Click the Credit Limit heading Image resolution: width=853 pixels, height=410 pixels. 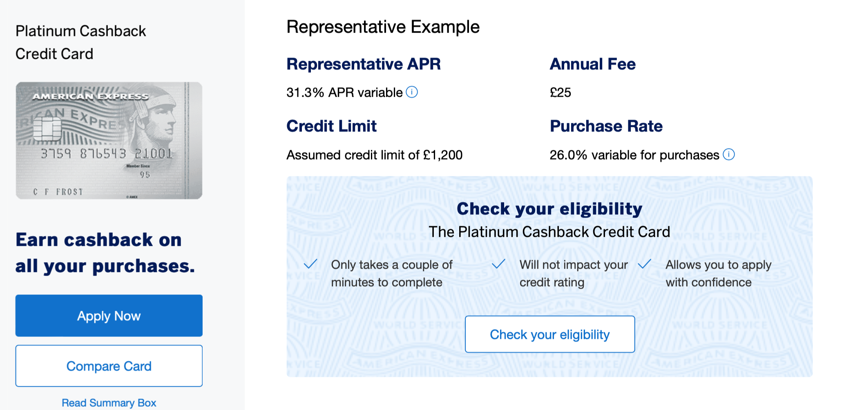(331, 126)
